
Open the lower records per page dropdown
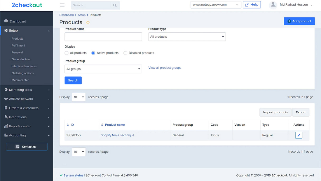(79, 152)
